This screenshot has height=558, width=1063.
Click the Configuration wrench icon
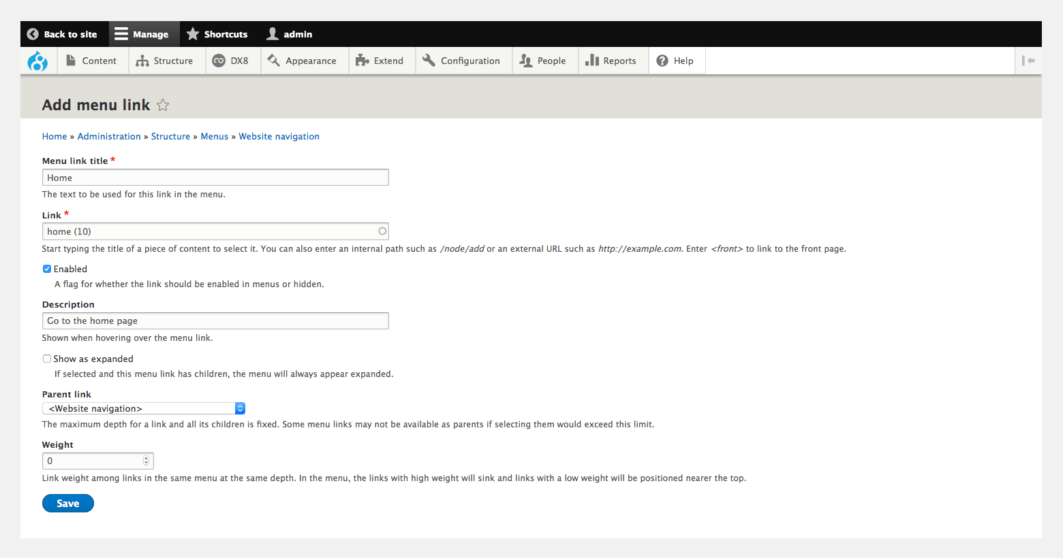429,61
